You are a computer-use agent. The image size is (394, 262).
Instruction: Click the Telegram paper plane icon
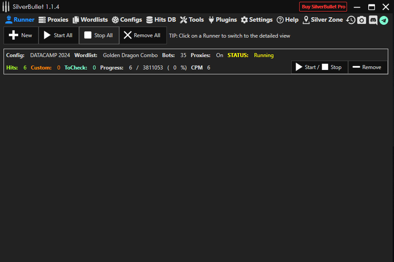click(384, 20)
